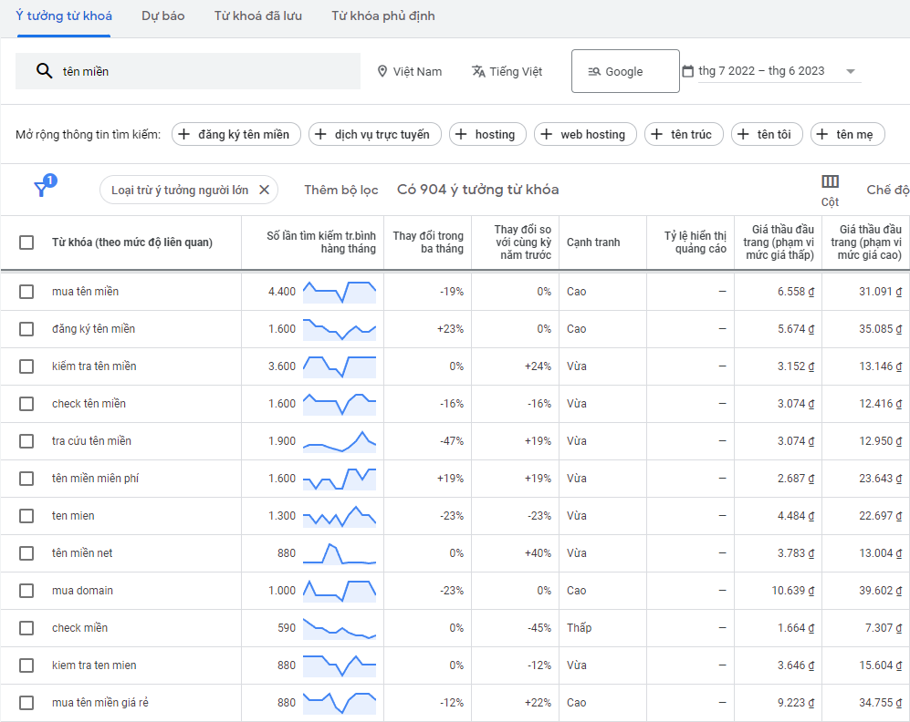
Task: Expand the date range dropdown arrow
Action: coord(851,71)
